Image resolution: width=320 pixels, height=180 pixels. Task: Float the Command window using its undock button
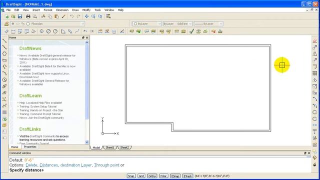tap(305, 153)
